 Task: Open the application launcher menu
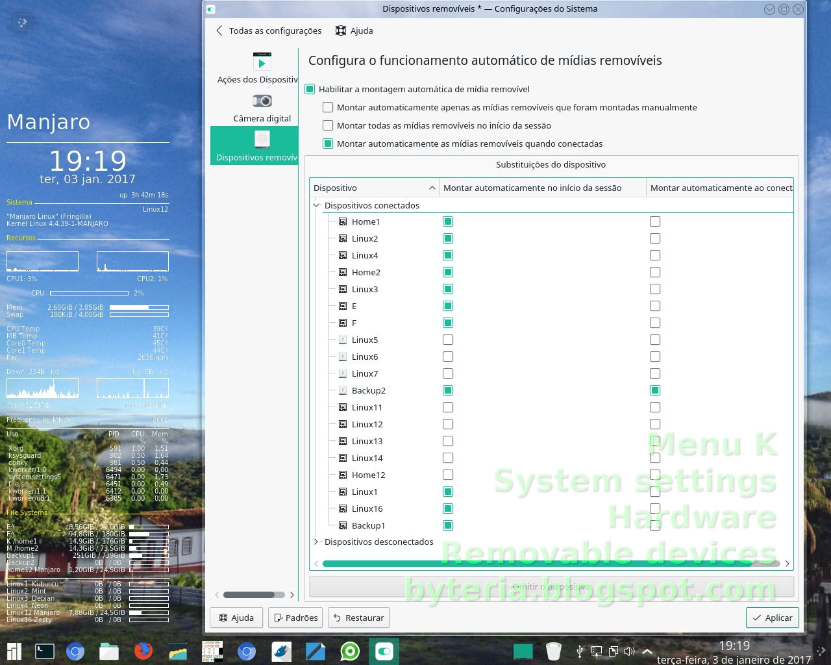pyautogui.click(x=13, y=651)
